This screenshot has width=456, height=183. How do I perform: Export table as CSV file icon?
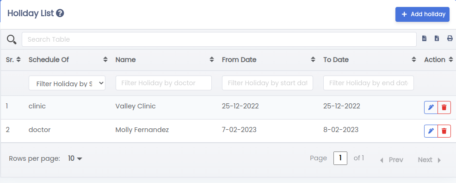tap(424, 38)
